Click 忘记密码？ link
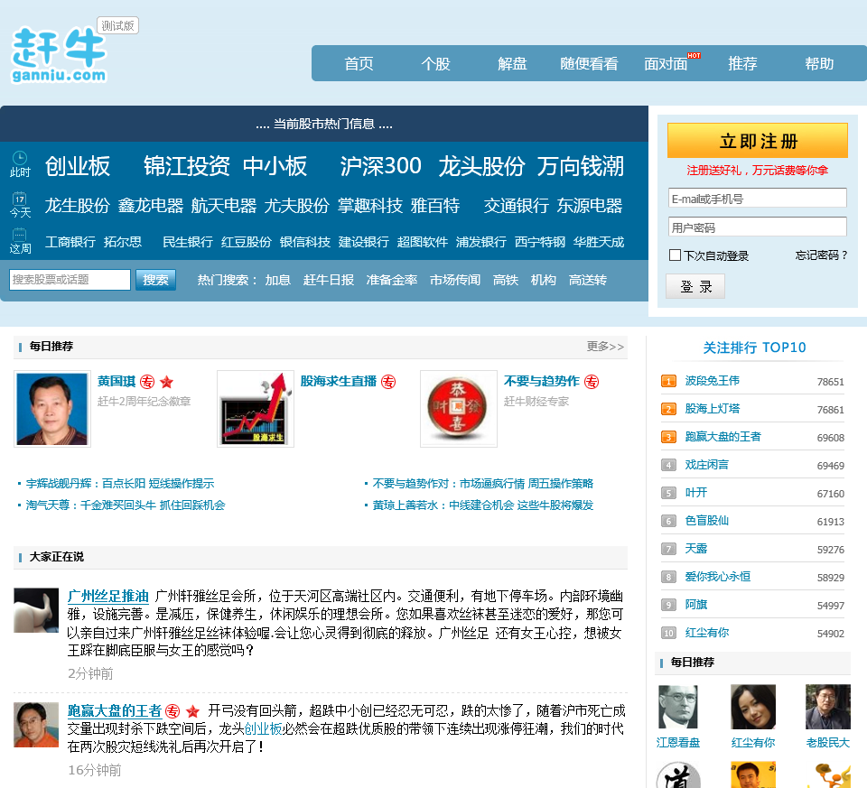 pos(821,255)
